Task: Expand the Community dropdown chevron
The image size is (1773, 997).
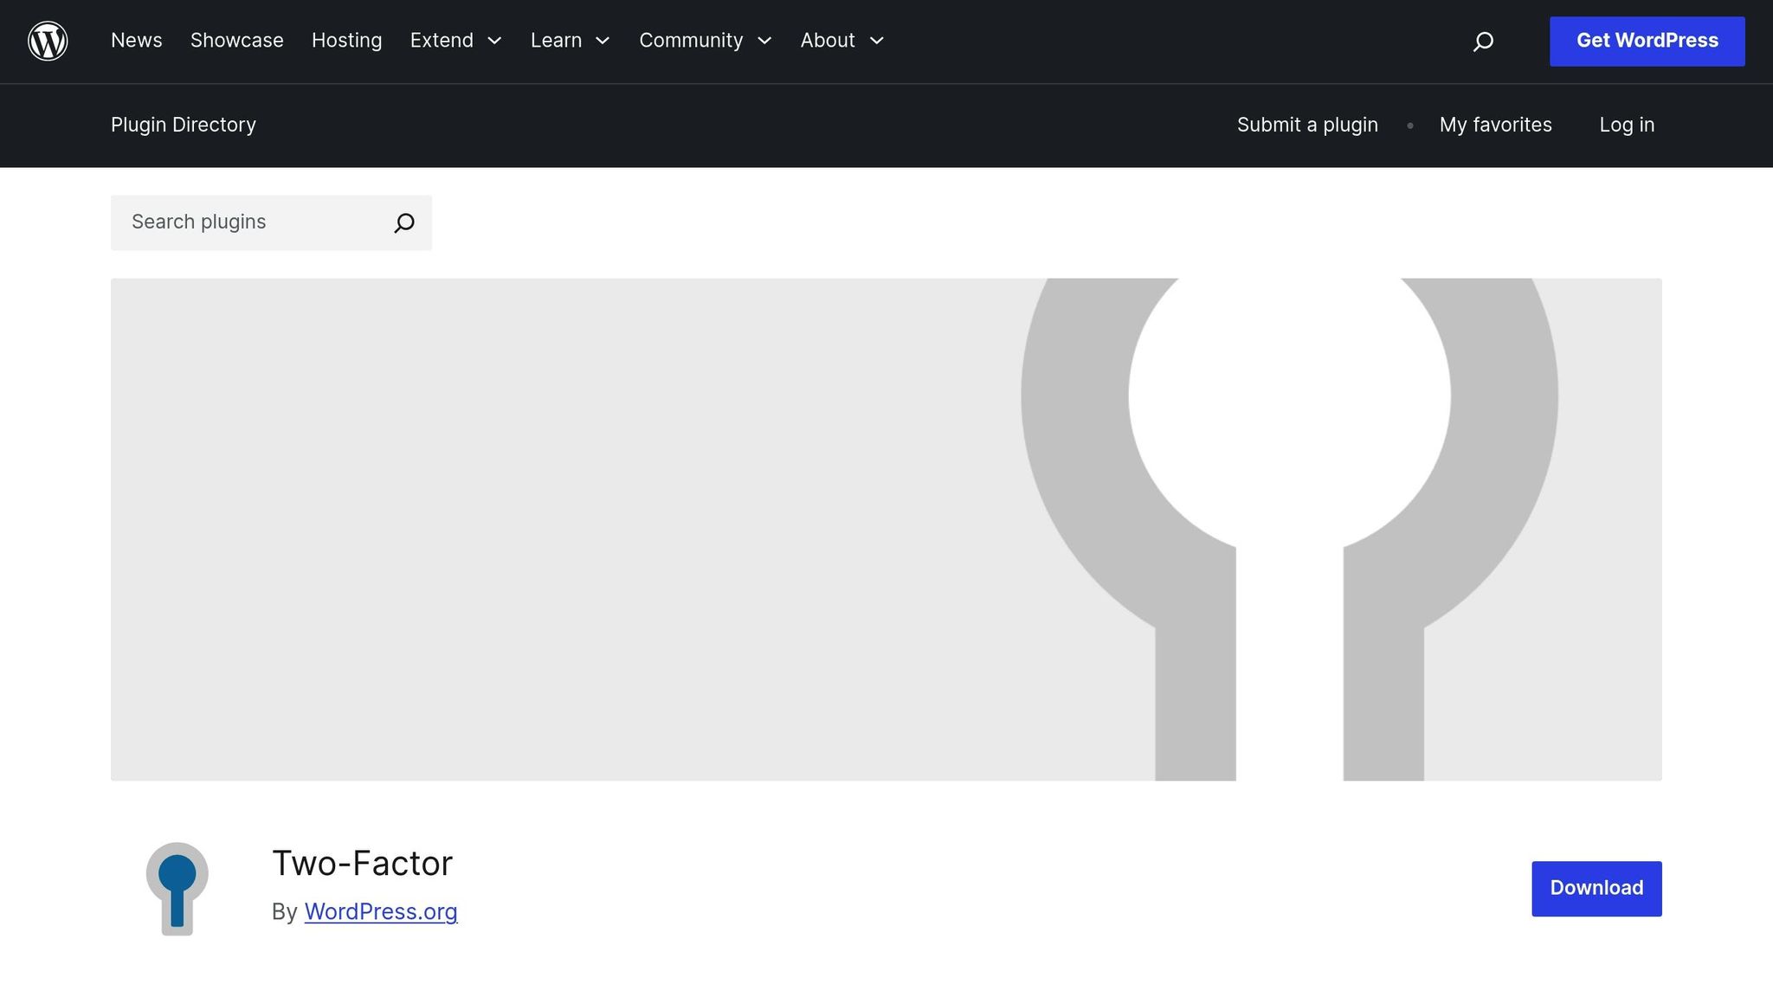Action: pyautogui.click(x=764, y=41)
